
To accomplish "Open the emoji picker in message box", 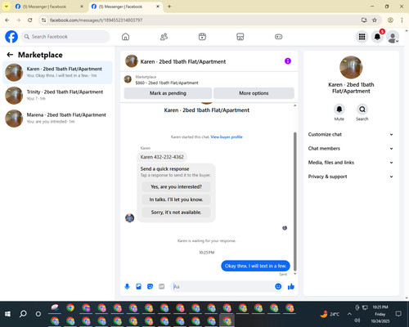I will pos(278,286).
